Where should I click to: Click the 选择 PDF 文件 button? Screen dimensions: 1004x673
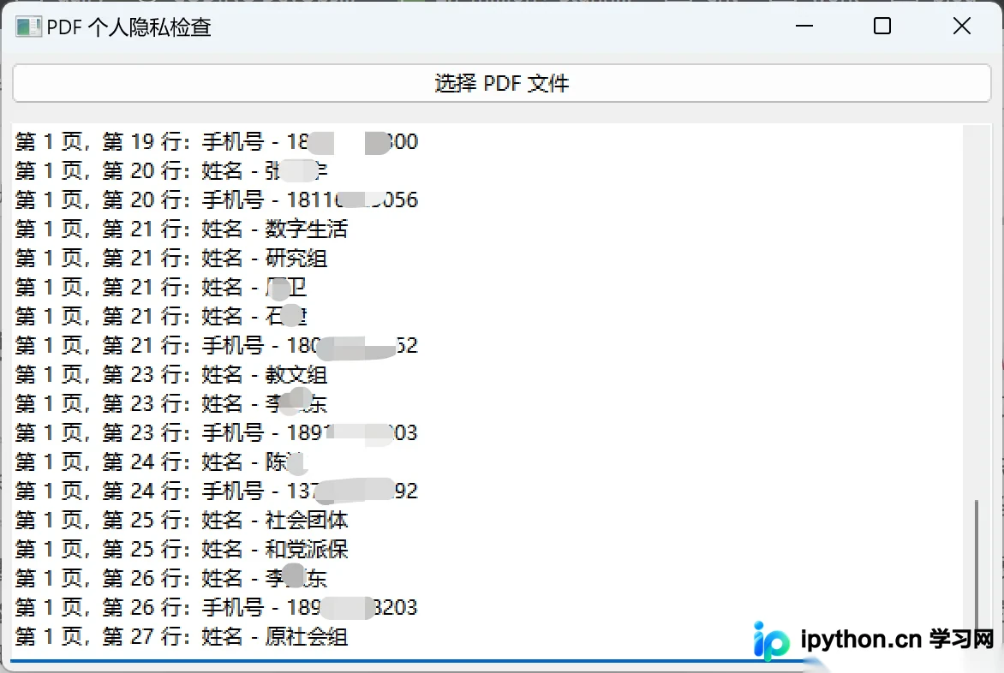click(x=501, y=83)
